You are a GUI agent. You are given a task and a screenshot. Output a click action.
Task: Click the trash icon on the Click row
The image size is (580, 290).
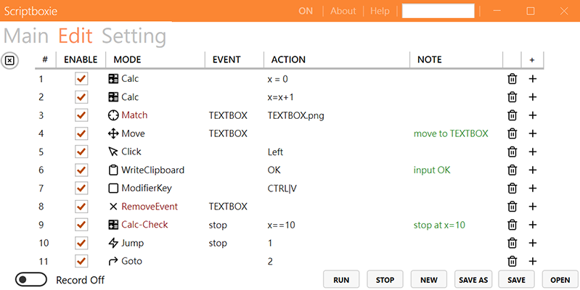coord(512,152)
